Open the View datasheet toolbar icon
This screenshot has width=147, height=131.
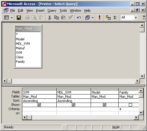(7, 18)
